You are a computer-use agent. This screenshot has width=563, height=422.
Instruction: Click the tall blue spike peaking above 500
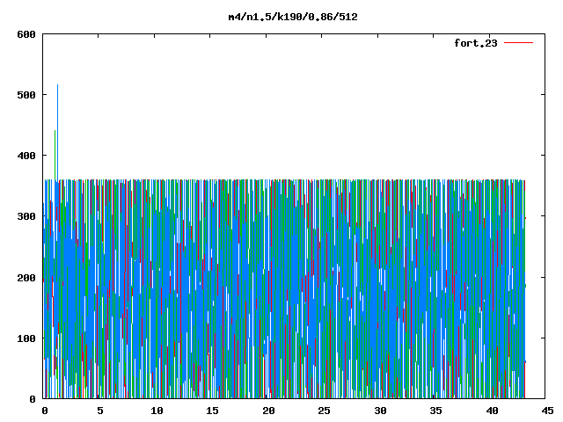click(57, 132)
